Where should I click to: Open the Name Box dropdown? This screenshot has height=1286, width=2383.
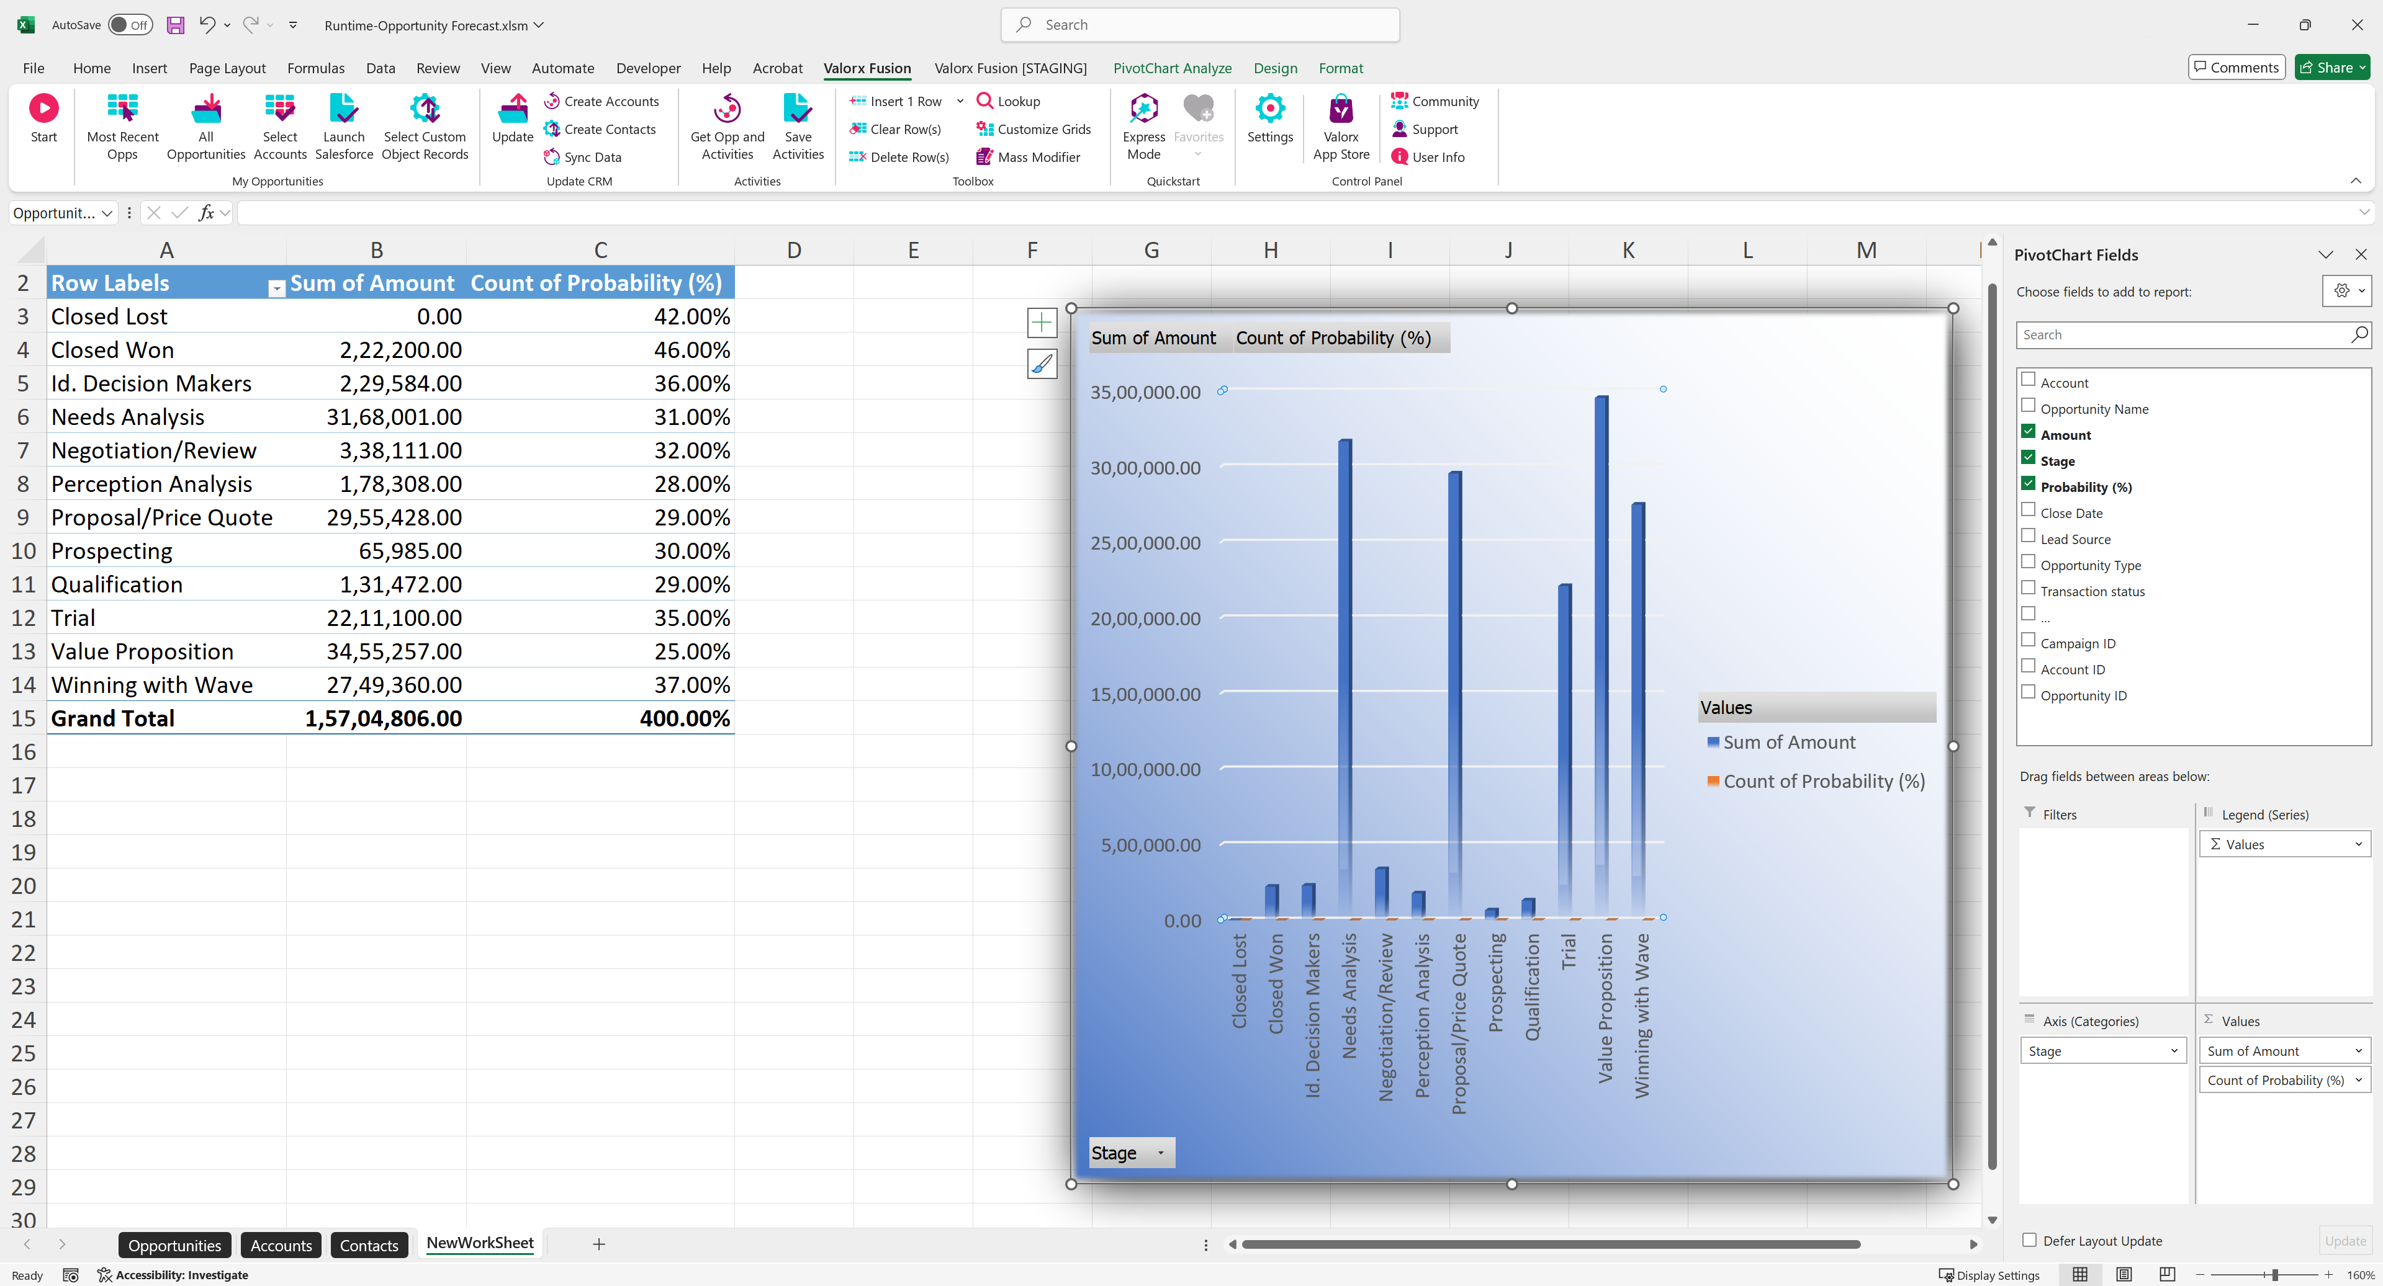(x=107, y=213)
